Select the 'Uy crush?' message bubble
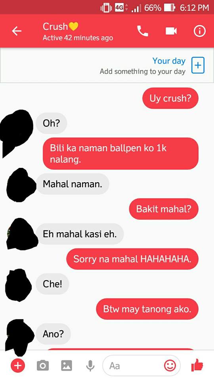Image resolution: width=214 pixels, height=381 pixels. pos(170,98)
